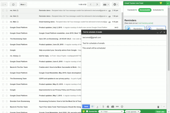Image resolution: width=170 pixels, height=113 pixels.
Task: Select the Success filter button
Action: (x=156, y=28)
